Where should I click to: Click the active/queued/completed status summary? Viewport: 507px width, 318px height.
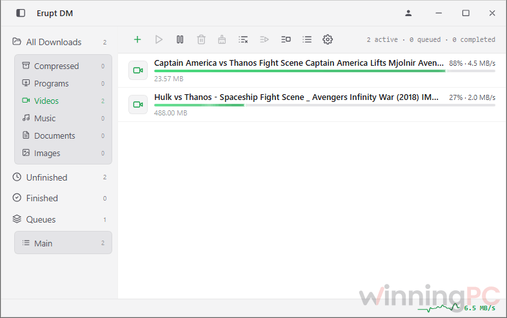(x=431, y=39)
